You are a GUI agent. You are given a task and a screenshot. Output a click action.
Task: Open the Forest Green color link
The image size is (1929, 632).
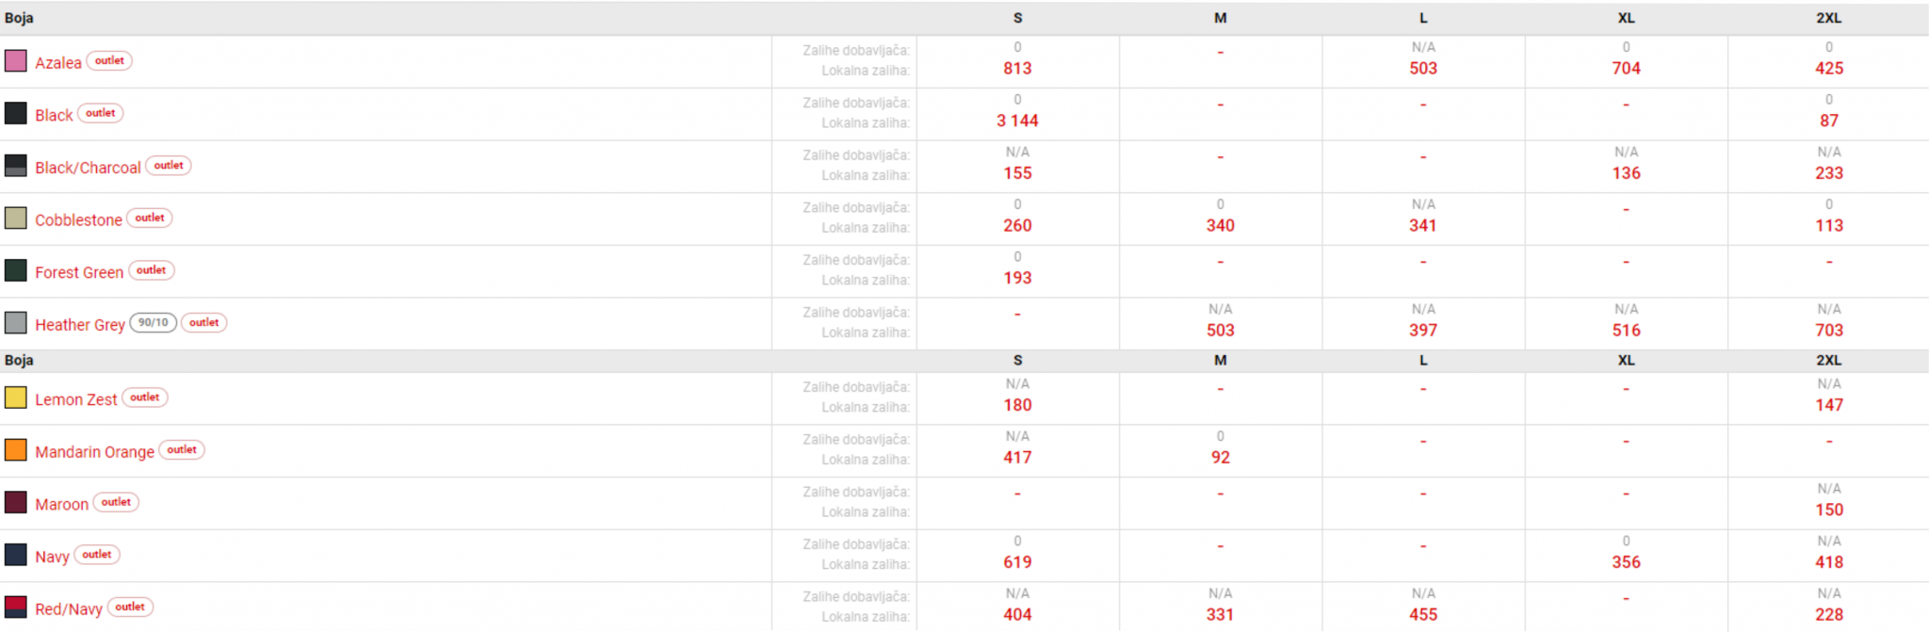79,272
